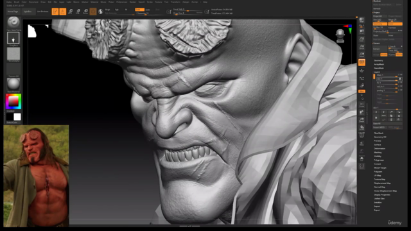Click the camera head orientation icon

pos(340,36)
